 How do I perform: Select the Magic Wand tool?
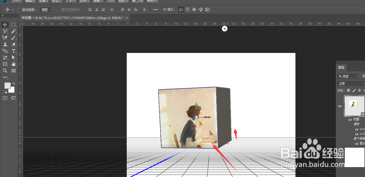tap(13, 31)
